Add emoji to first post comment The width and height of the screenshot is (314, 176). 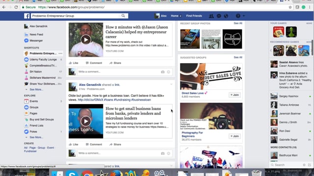point(169,72)
